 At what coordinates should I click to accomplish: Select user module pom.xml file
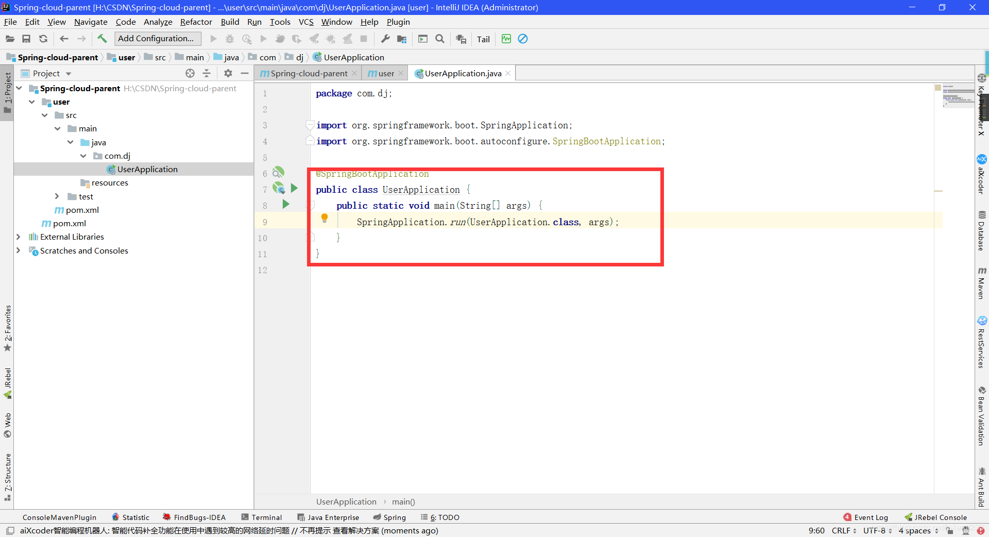(x=82, y=210)
